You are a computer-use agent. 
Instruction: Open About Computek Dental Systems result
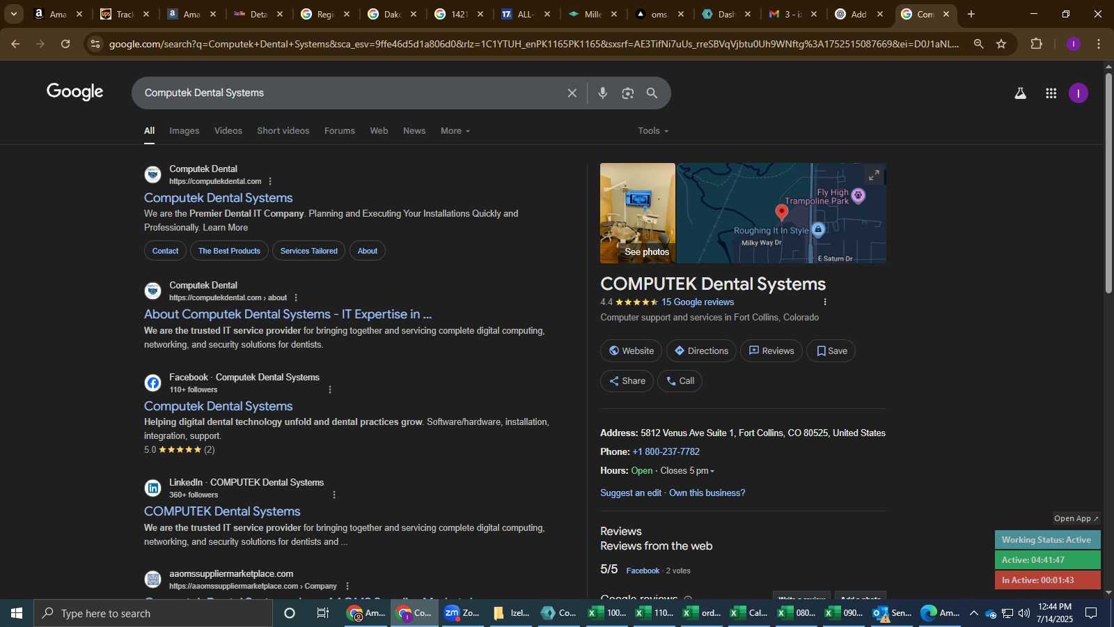pyautogui.click(x=288, y=314)
